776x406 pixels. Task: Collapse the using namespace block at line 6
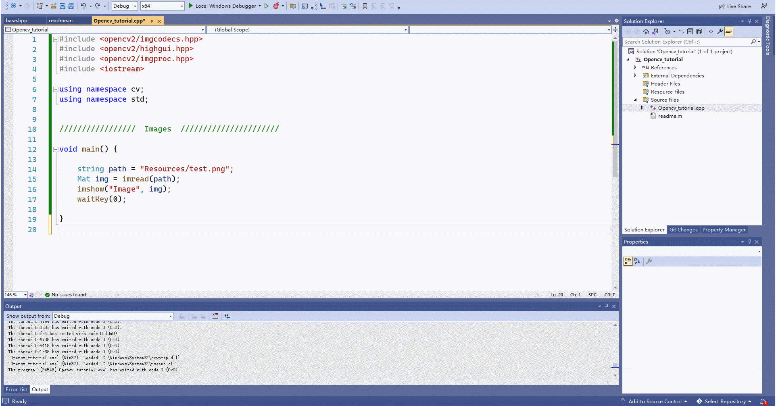[56, 89]
